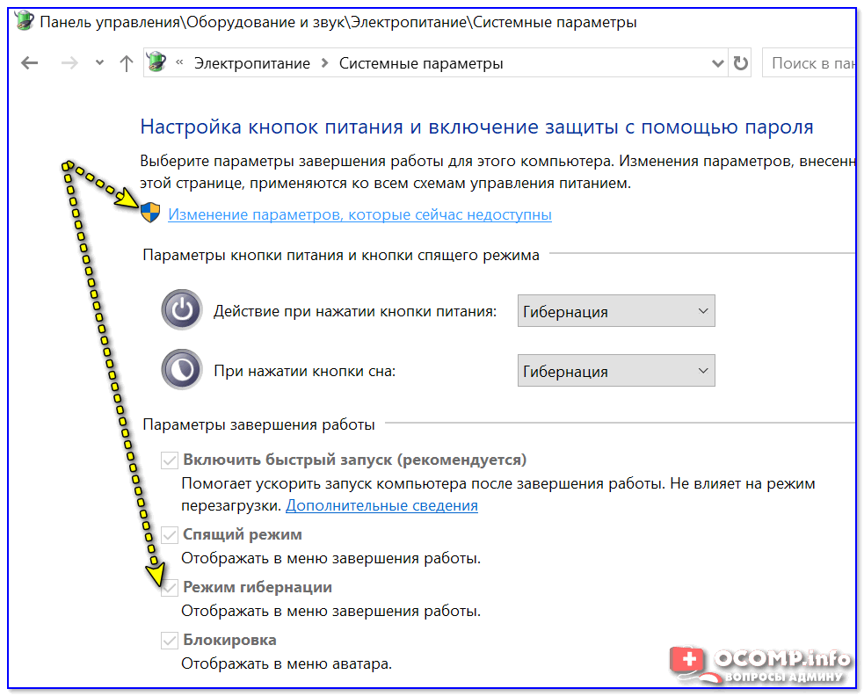This screenshot has width=864, height=696.
Task: Click the up arrow to parent folder
Action: (127, 63)
